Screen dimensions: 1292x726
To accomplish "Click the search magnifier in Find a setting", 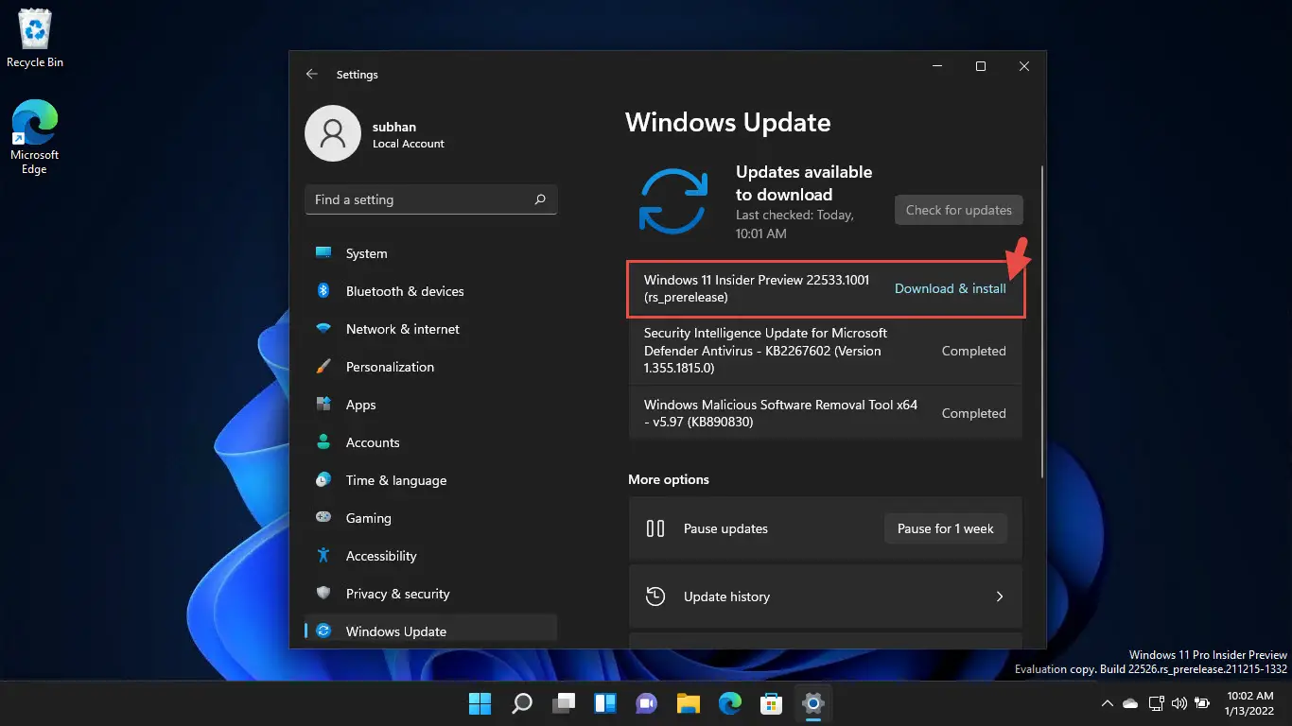I will tap(540, 199).
